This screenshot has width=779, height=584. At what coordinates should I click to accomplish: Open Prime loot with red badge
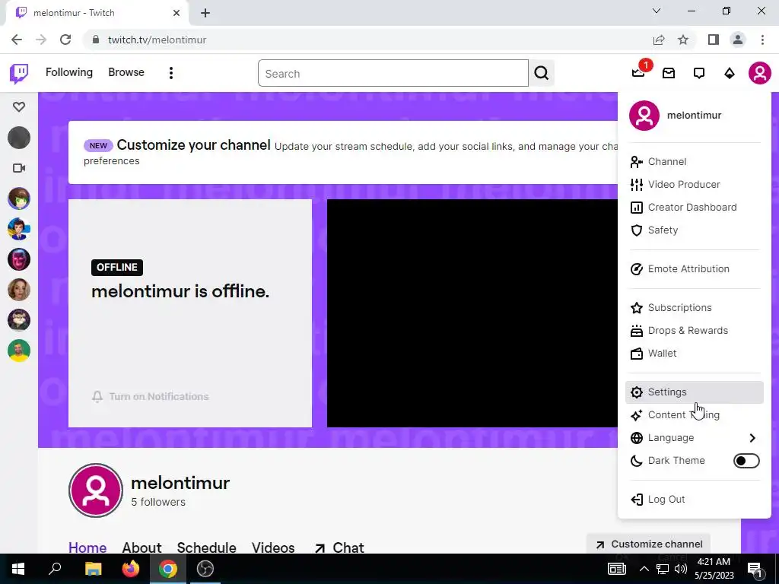point(638,73)
